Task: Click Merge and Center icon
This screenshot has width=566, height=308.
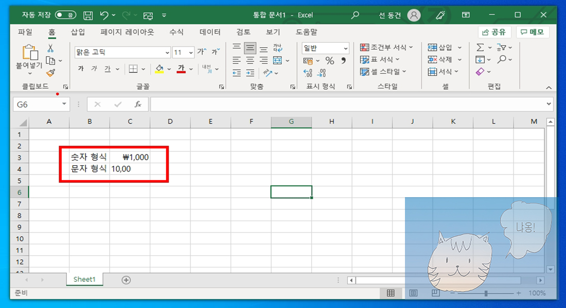Action: [x=277, y=61]
